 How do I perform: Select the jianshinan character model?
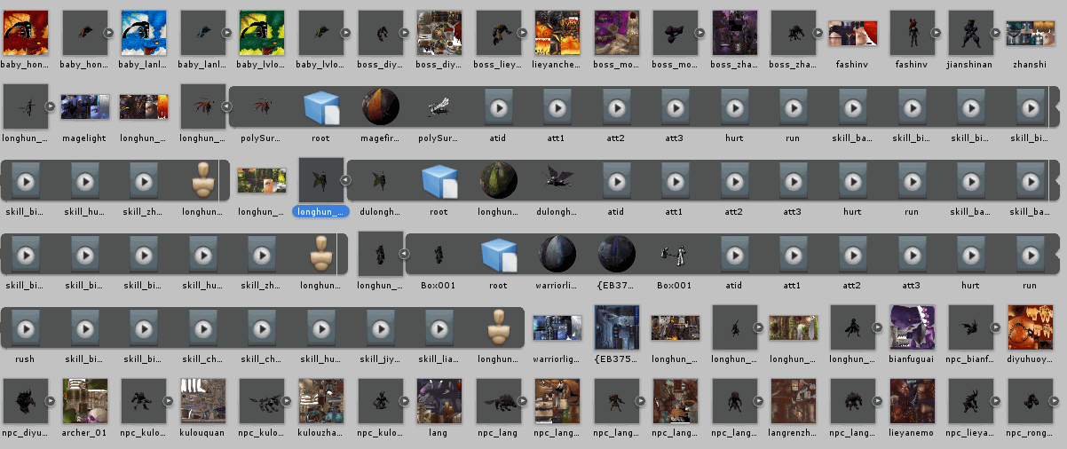point(970,34)
